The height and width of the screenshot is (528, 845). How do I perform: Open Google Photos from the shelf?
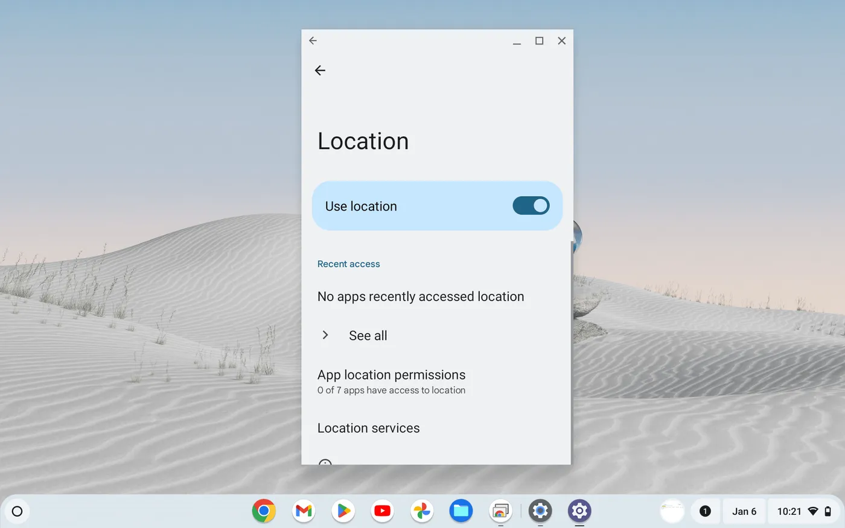click(x=422, y=511)
